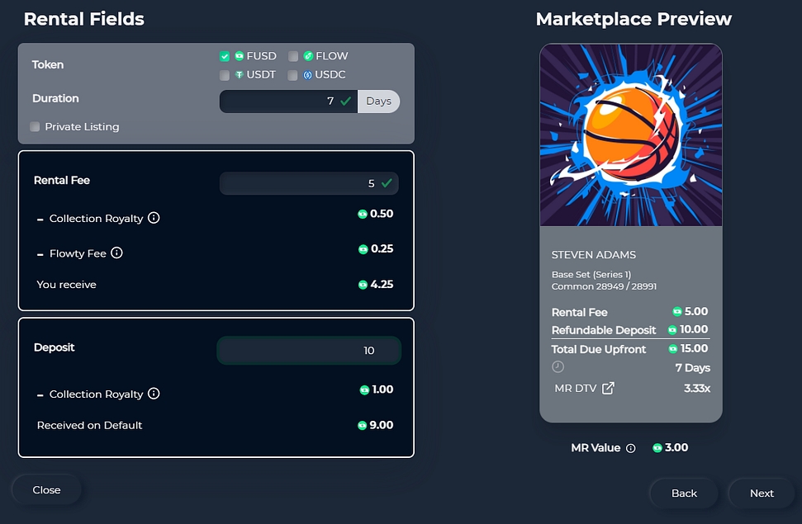Check the USDC token checkbox
The image size is (802, 524).
point(293,75)
